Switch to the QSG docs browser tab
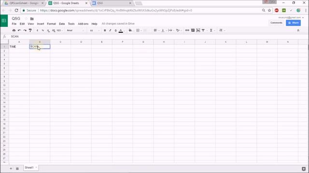 (x=112, y=3)
